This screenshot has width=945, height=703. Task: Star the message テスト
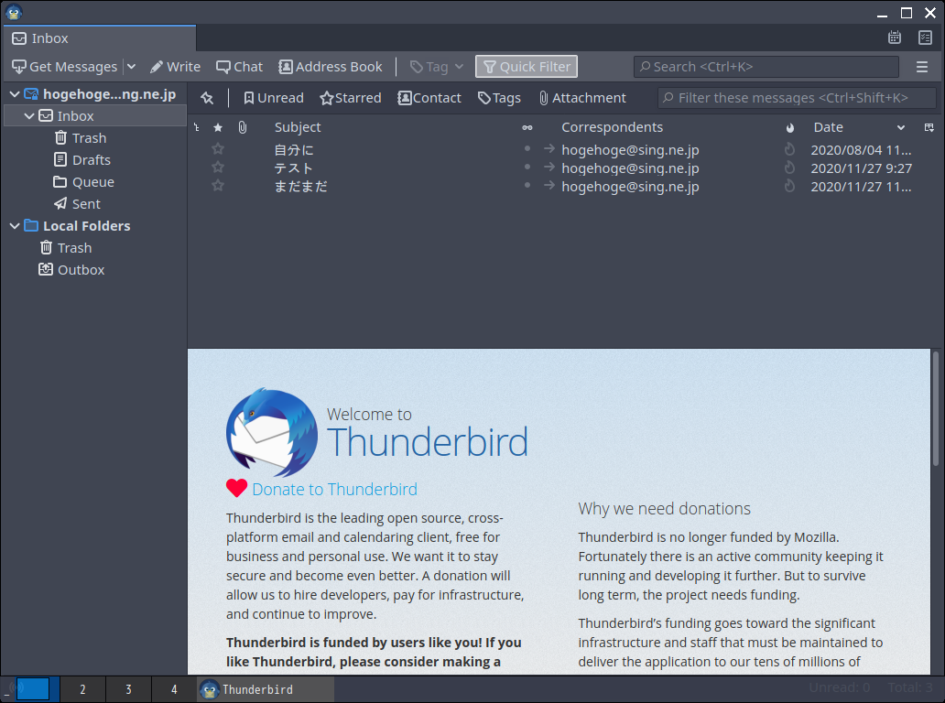pos(218,167)
